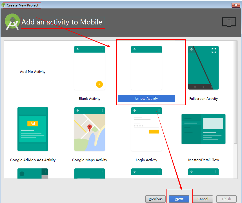Click the Login Activity label
242x203 pixels.
point(146,160)
